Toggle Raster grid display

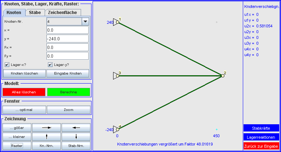click(x=17, y=146)
